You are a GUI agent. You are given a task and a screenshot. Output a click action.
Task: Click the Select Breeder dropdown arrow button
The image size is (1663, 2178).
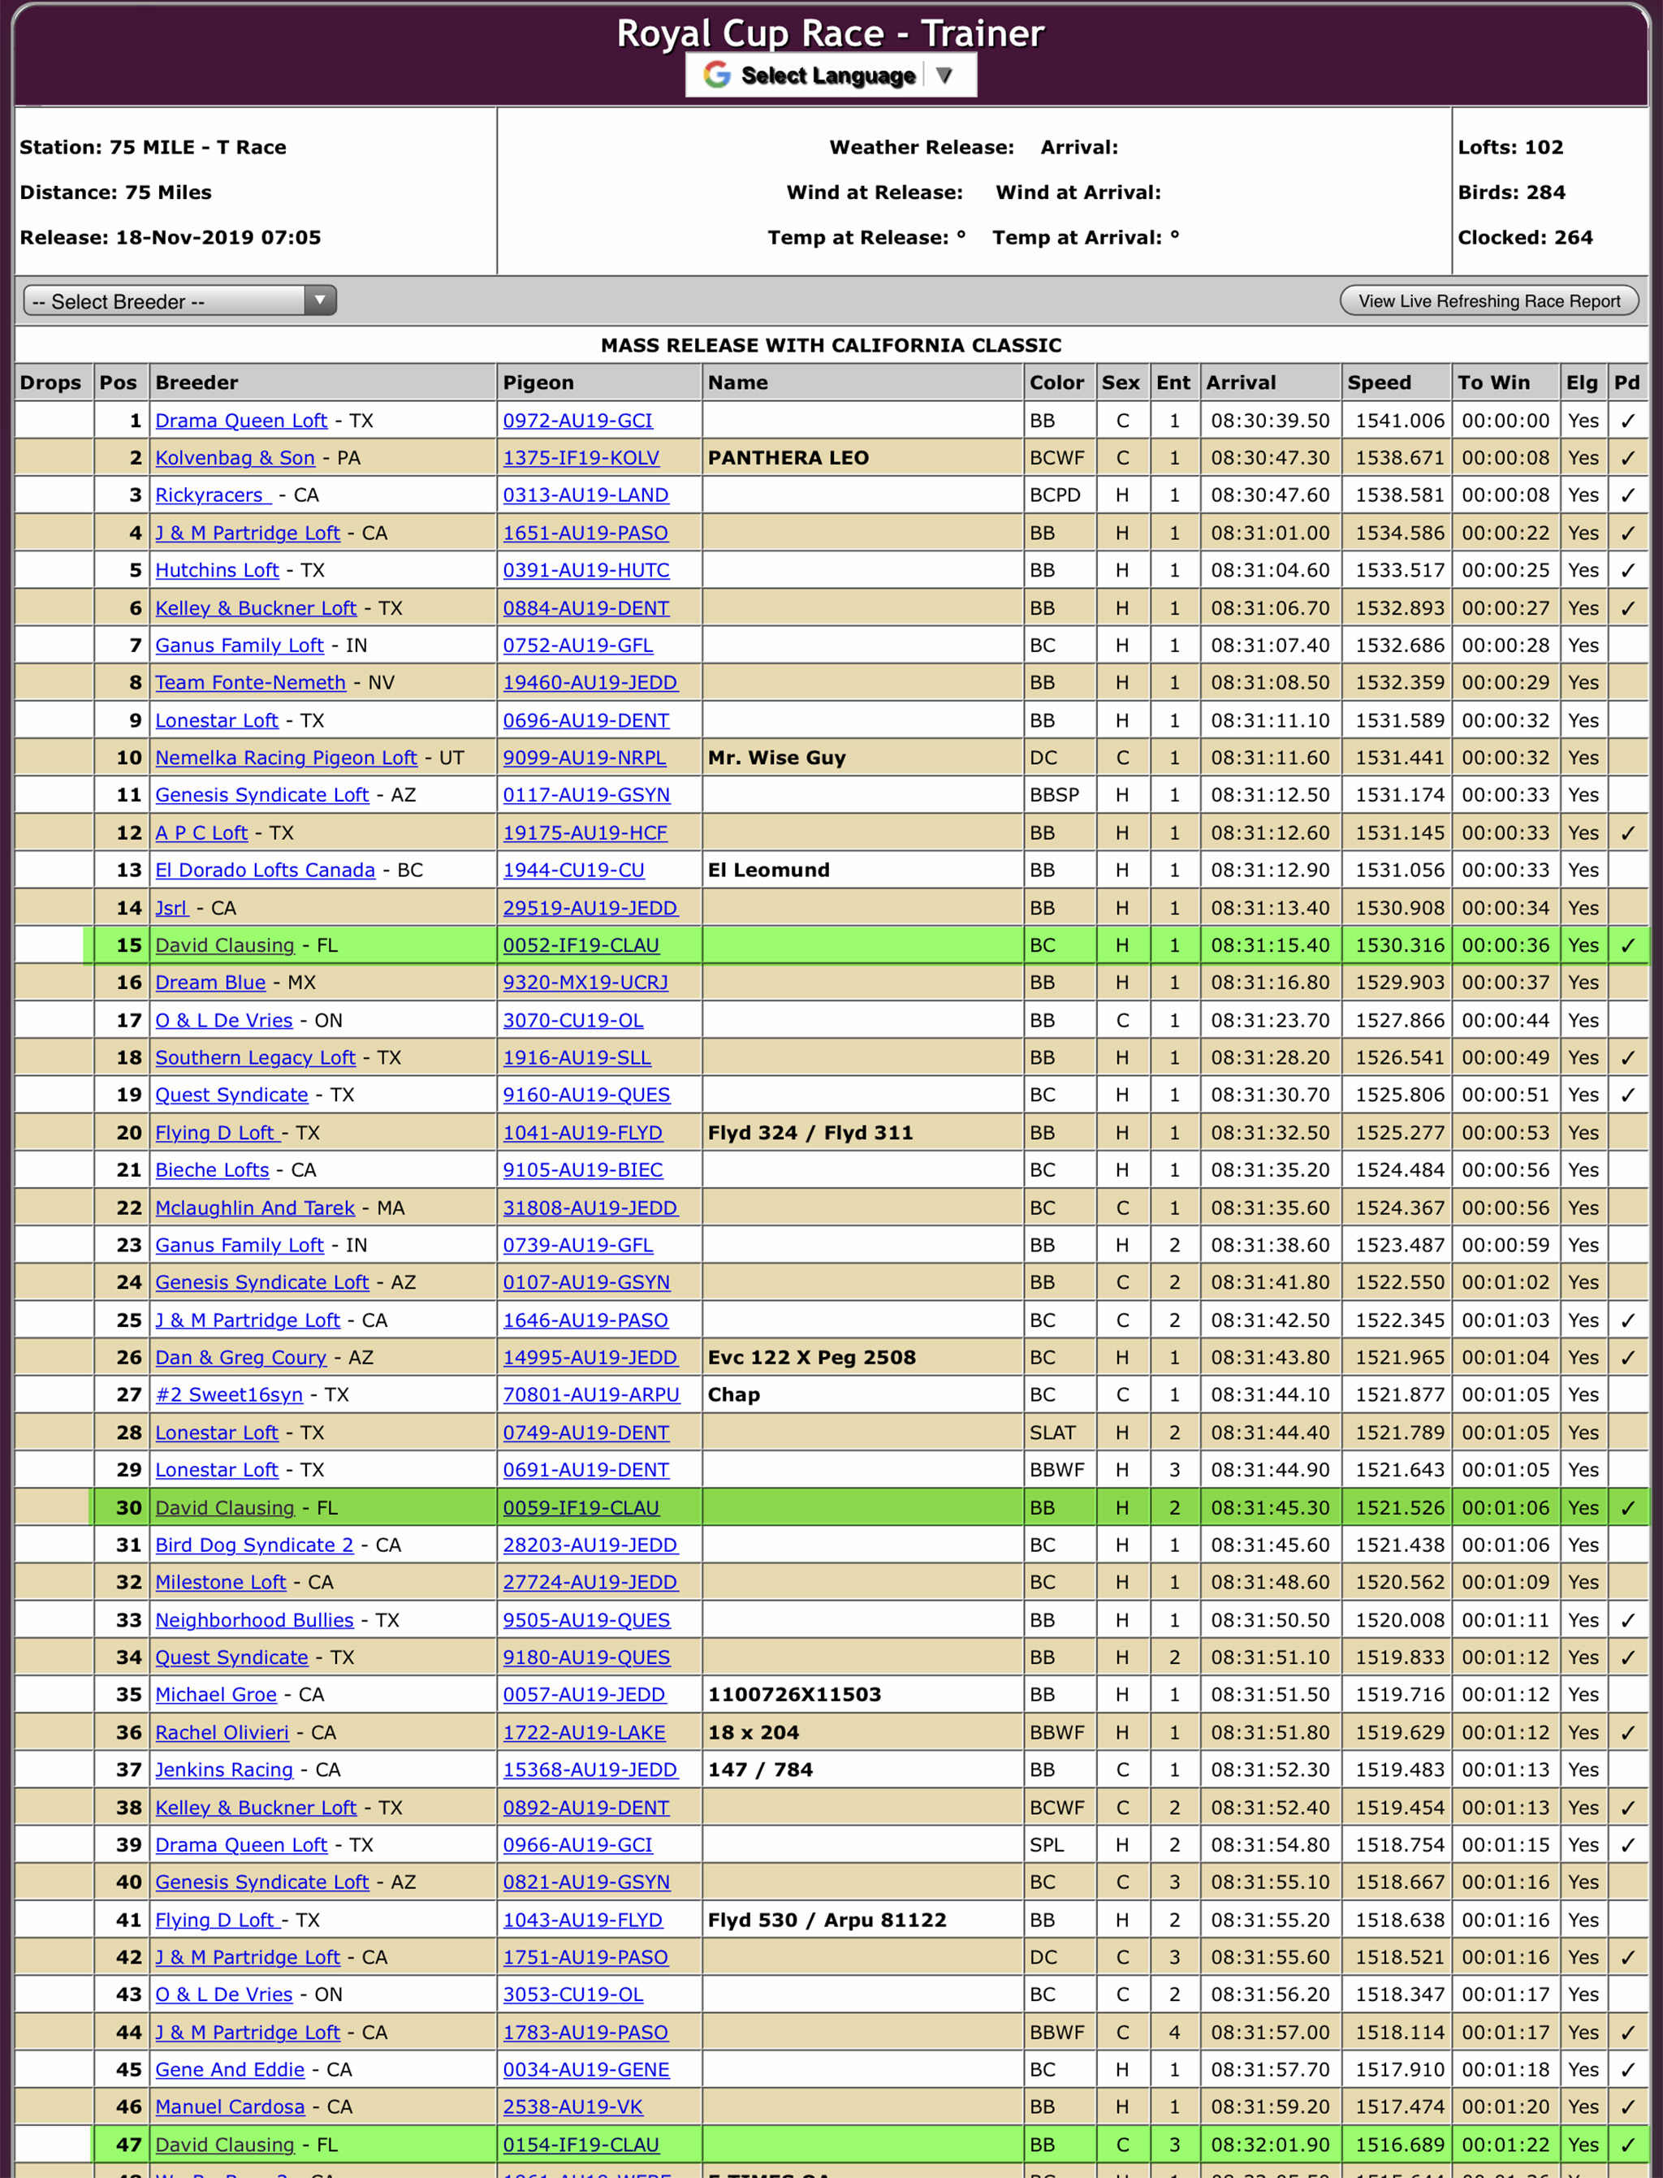320,301
